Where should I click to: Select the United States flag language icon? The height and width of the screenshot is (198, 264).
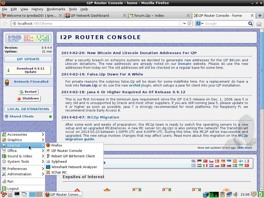point(193,161)
